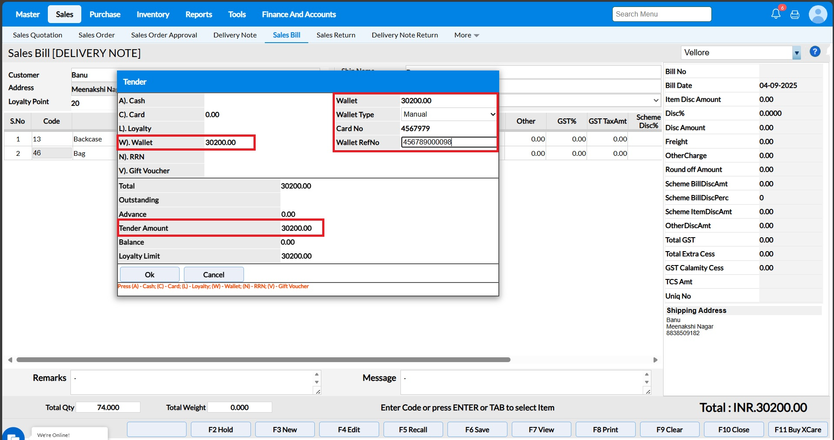Viewport: 834px width, 440px height.
Task: Expand the More menu in sub navigation
Action: click(x=467, y=35)
